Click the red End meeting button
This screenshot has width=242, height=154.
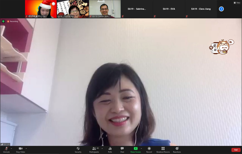pyautogui.click(x=236, y=150)
